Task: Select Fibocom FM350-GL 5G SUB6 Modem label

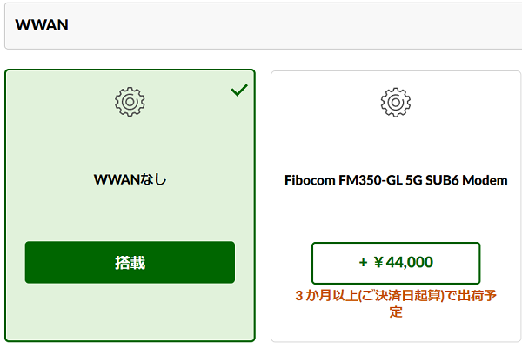Action: 396,180
